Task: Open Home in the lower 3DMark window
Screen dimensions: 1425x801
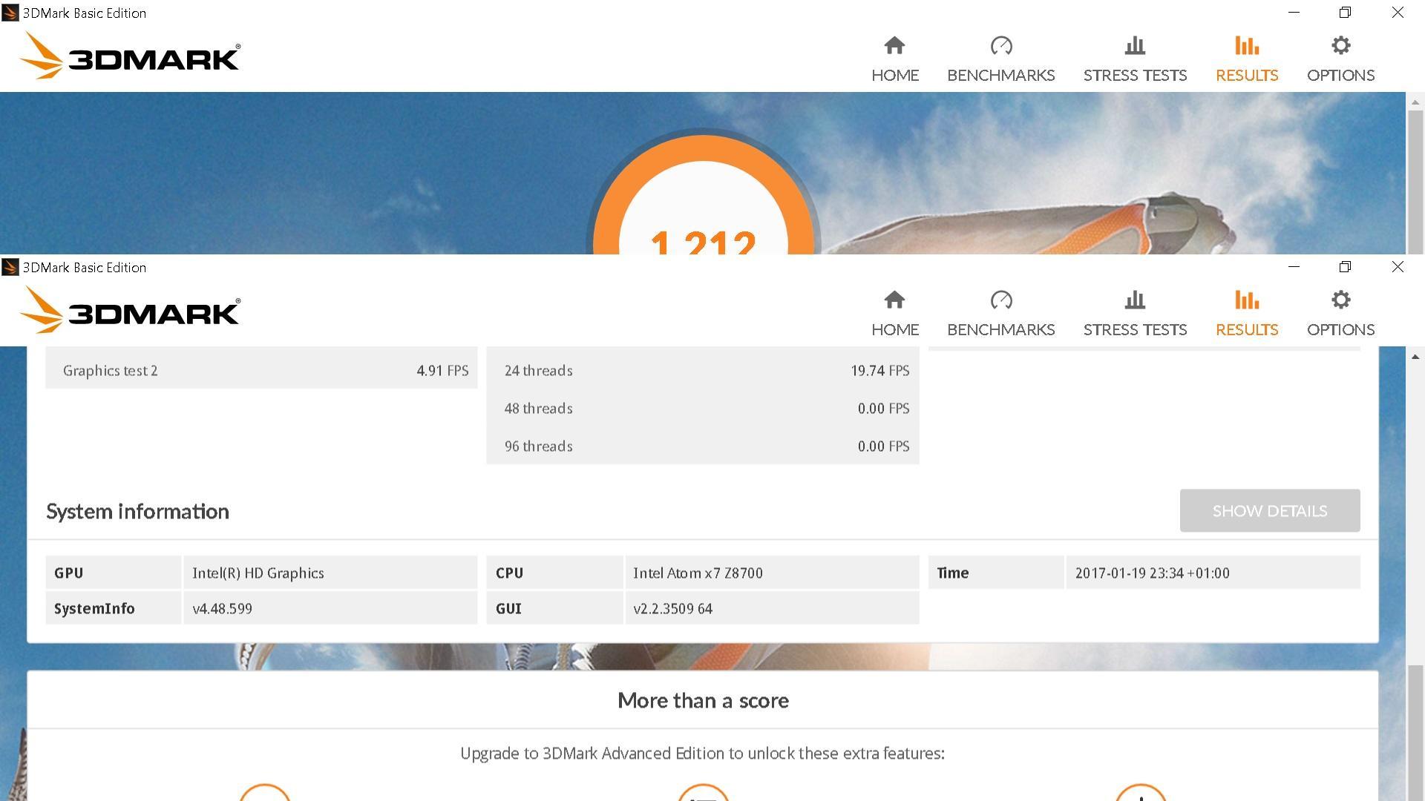Action: coord(894,313)
